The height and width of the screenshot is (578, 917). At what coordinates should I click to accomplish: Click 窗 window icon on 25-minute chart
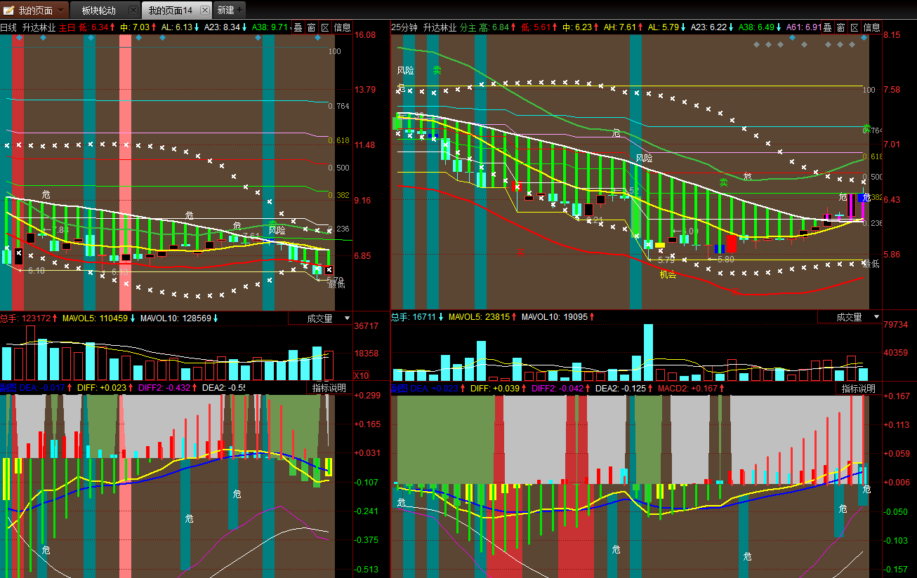(840, 27)
